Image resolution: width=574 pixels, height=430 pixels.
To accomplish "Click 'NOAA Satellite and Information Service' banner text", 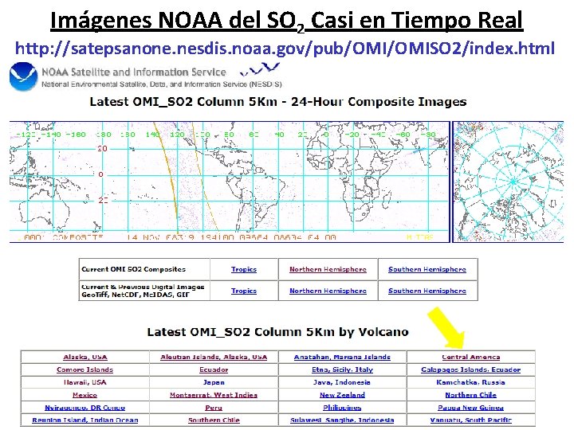I will click(134, 72).
